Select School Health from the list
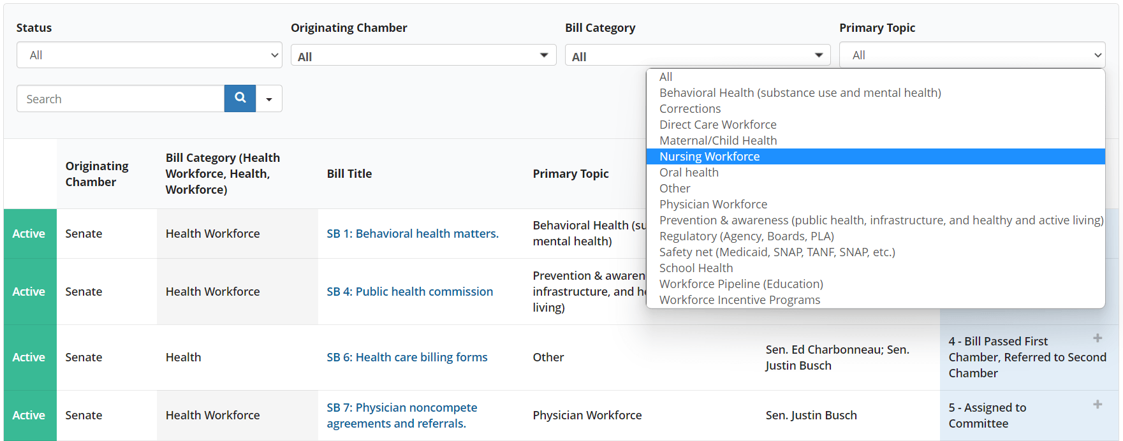The image size is (1123, 441). (696, 268)
